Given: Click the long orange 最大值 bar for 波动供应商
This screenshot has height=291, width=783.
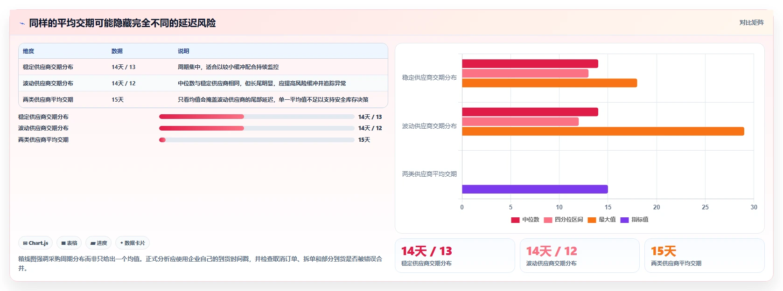Looking at the screenshot, I should [603, 132].
